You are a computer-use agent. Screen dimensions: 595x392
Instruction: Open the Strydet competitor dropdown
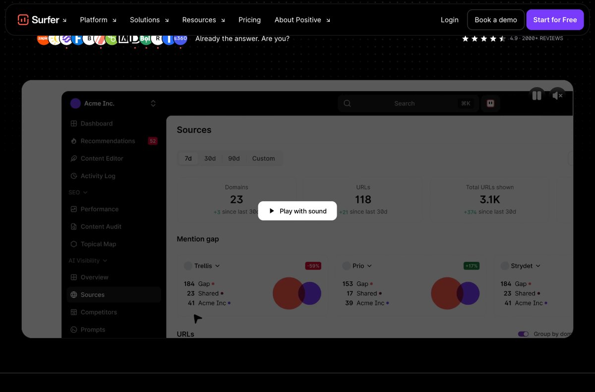[x=522, y=266]
